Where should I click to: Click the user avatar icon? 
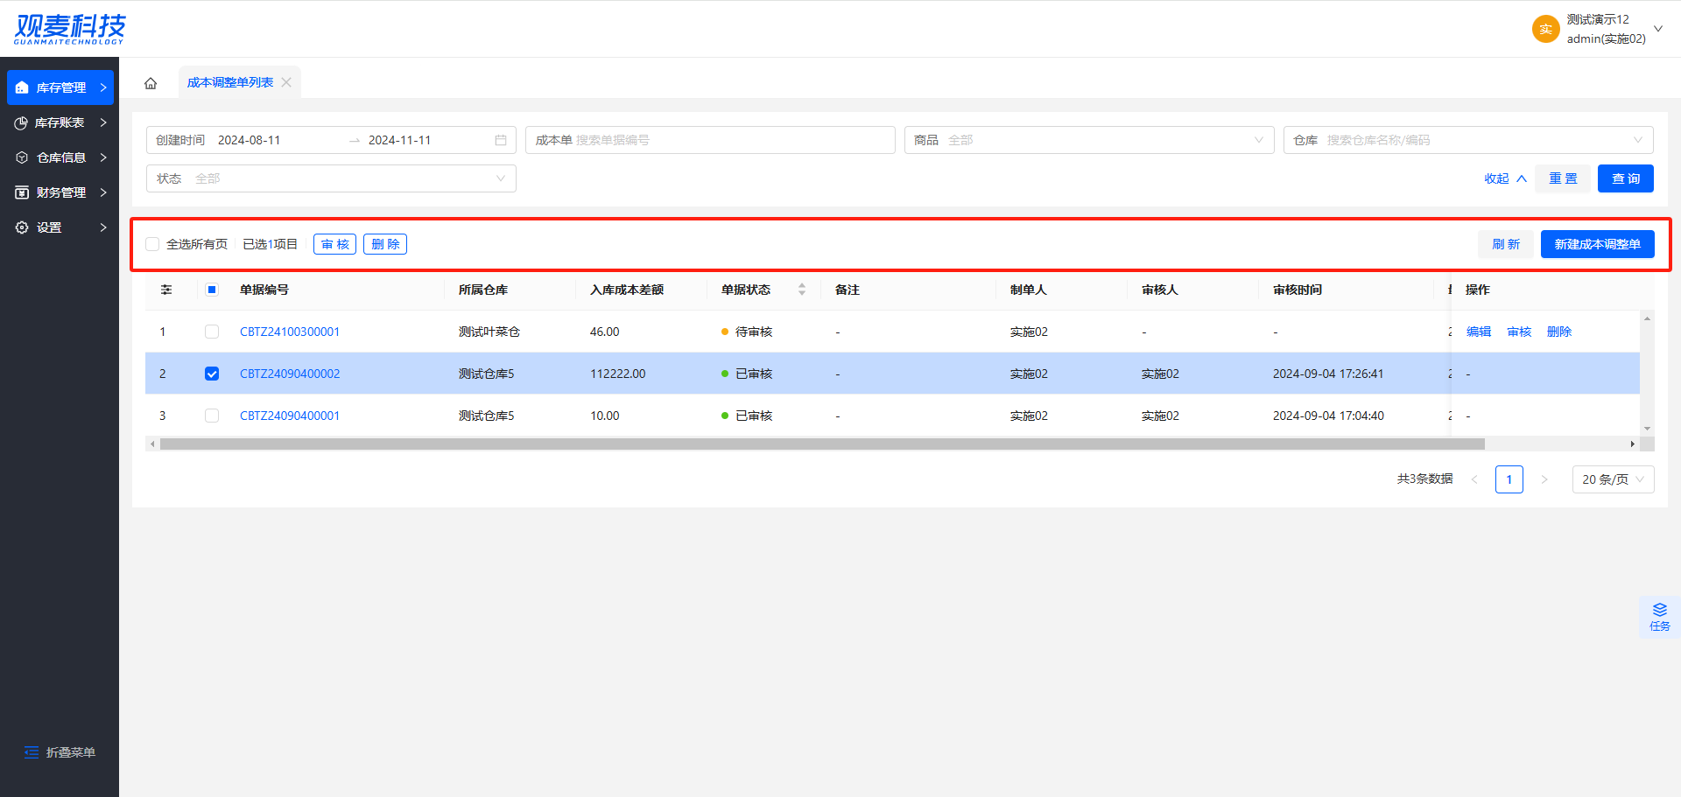(1546, 29)
